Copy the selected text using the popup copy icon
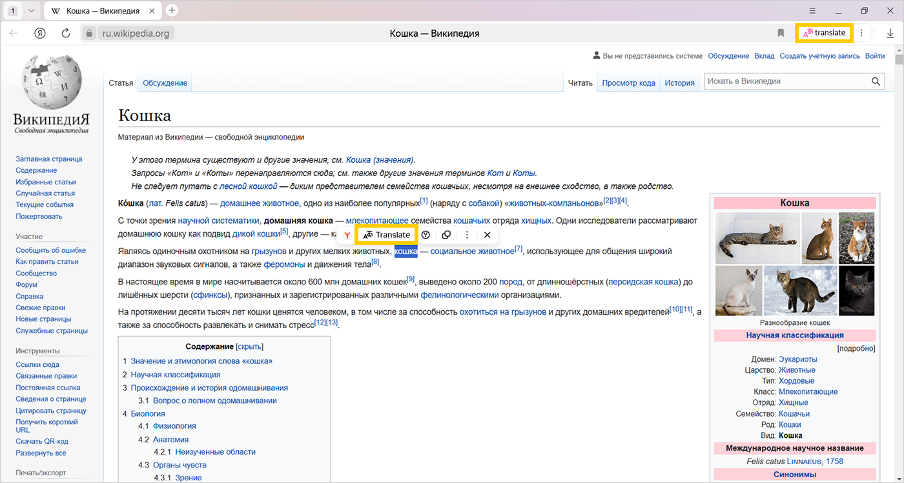Viewport: 904px width, 483px height. click(446, 235)
